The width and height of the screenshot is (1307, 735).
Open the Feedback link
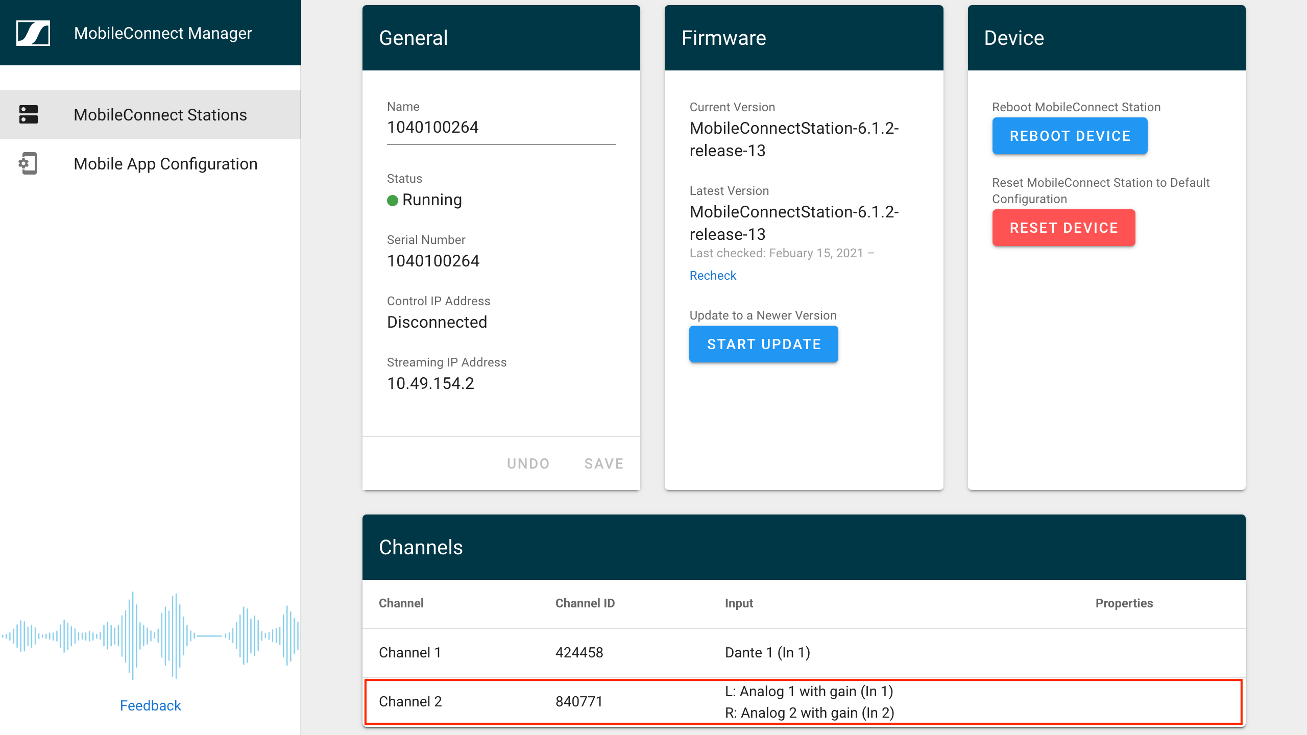pos(150,705)
